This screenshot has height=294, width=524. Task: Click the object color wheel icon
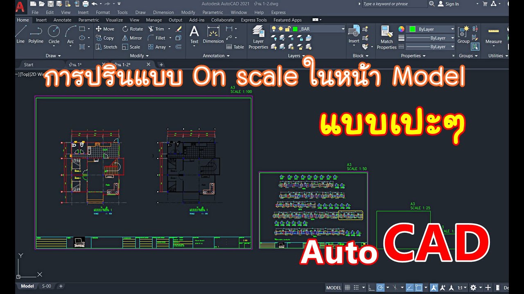click(x=401, y=29)
